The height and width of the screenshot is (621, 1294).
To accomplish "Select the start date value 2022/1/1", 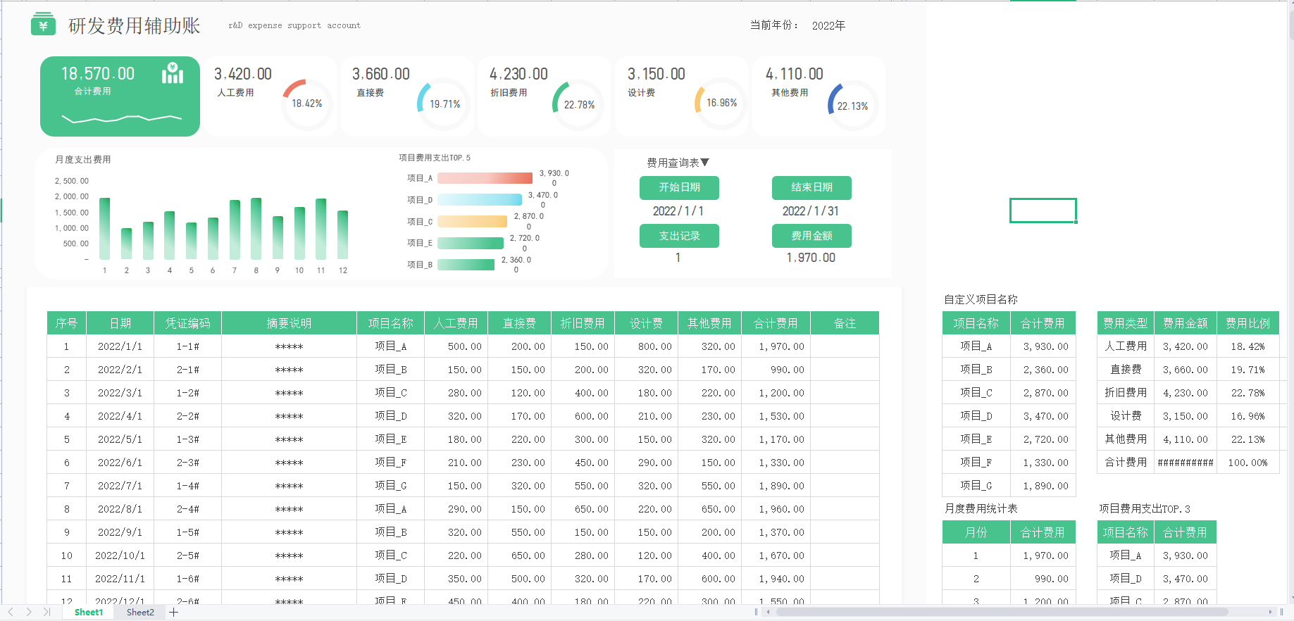I will point(678,211).
